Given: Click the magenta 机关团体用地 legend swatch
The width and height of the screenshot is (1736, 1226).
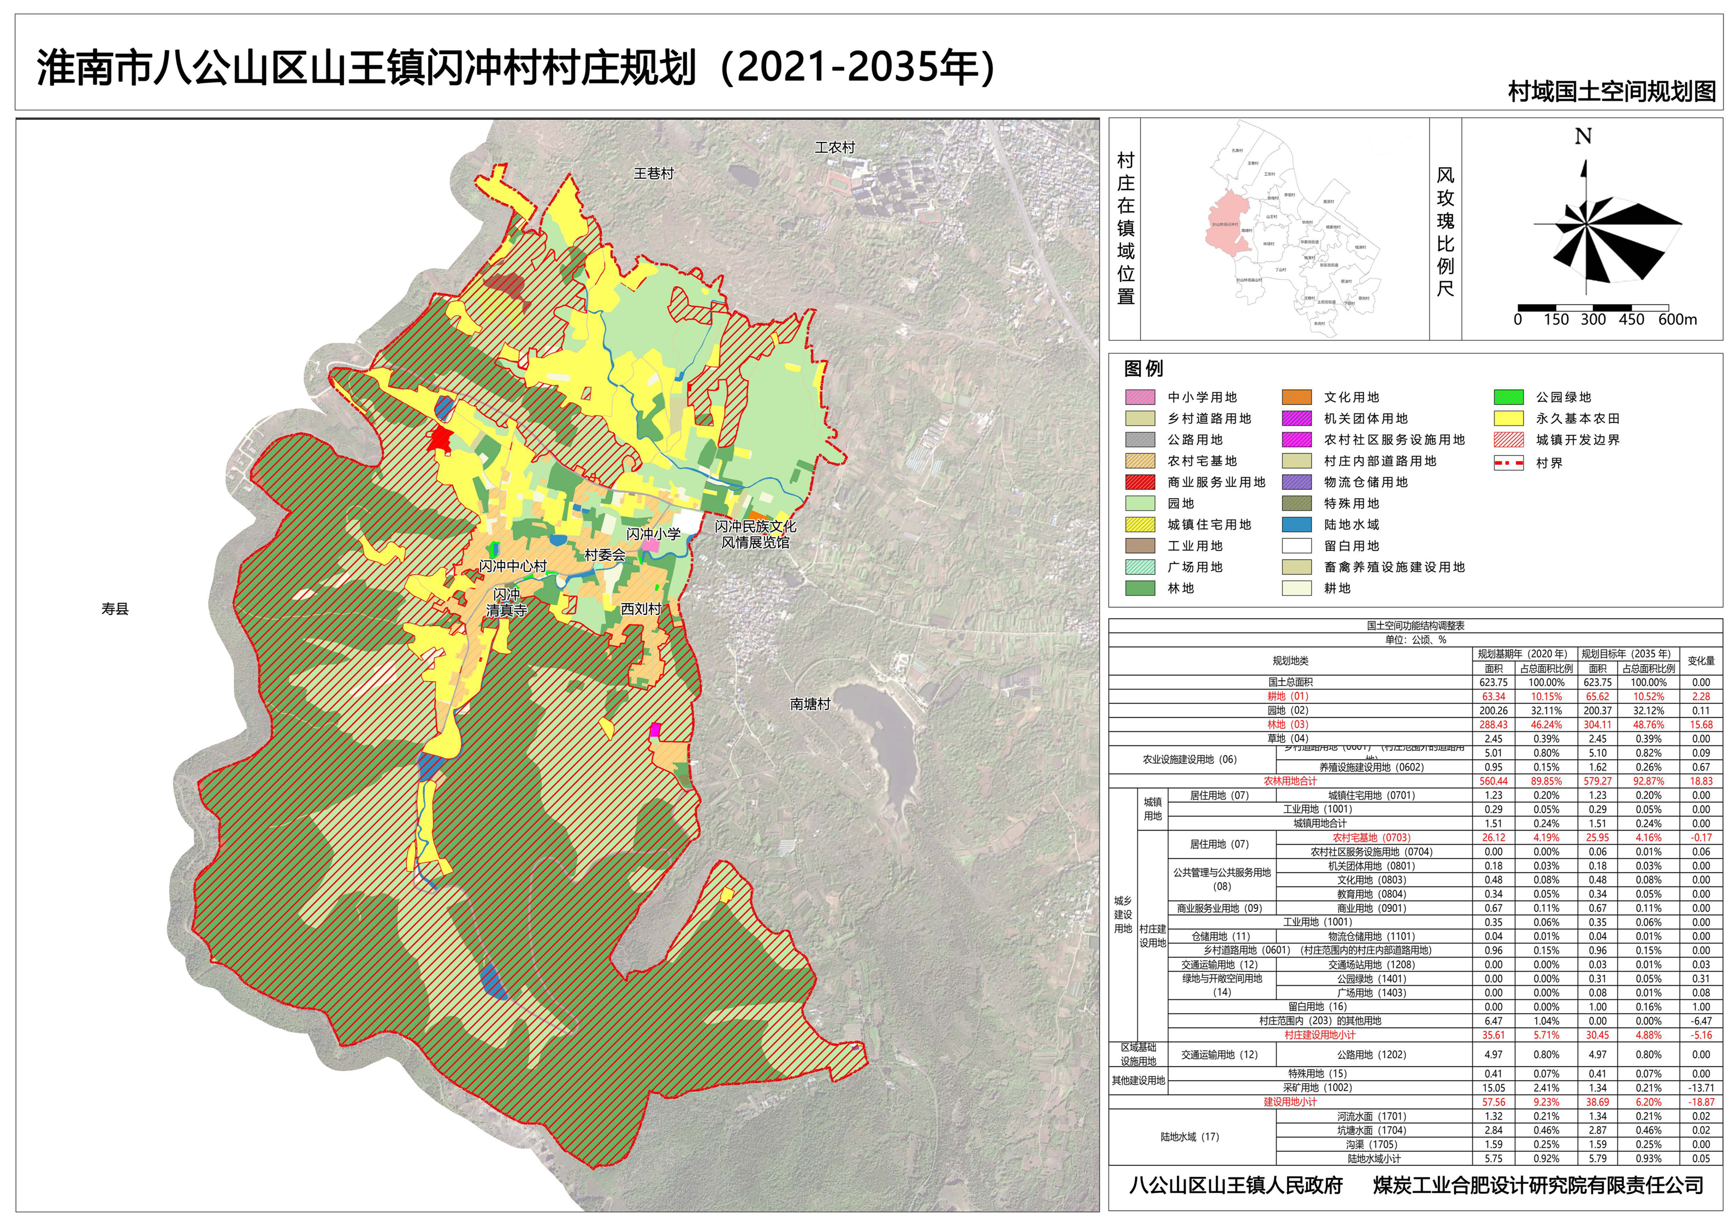Looking at the screenshot, I should tap(1297, 418).
